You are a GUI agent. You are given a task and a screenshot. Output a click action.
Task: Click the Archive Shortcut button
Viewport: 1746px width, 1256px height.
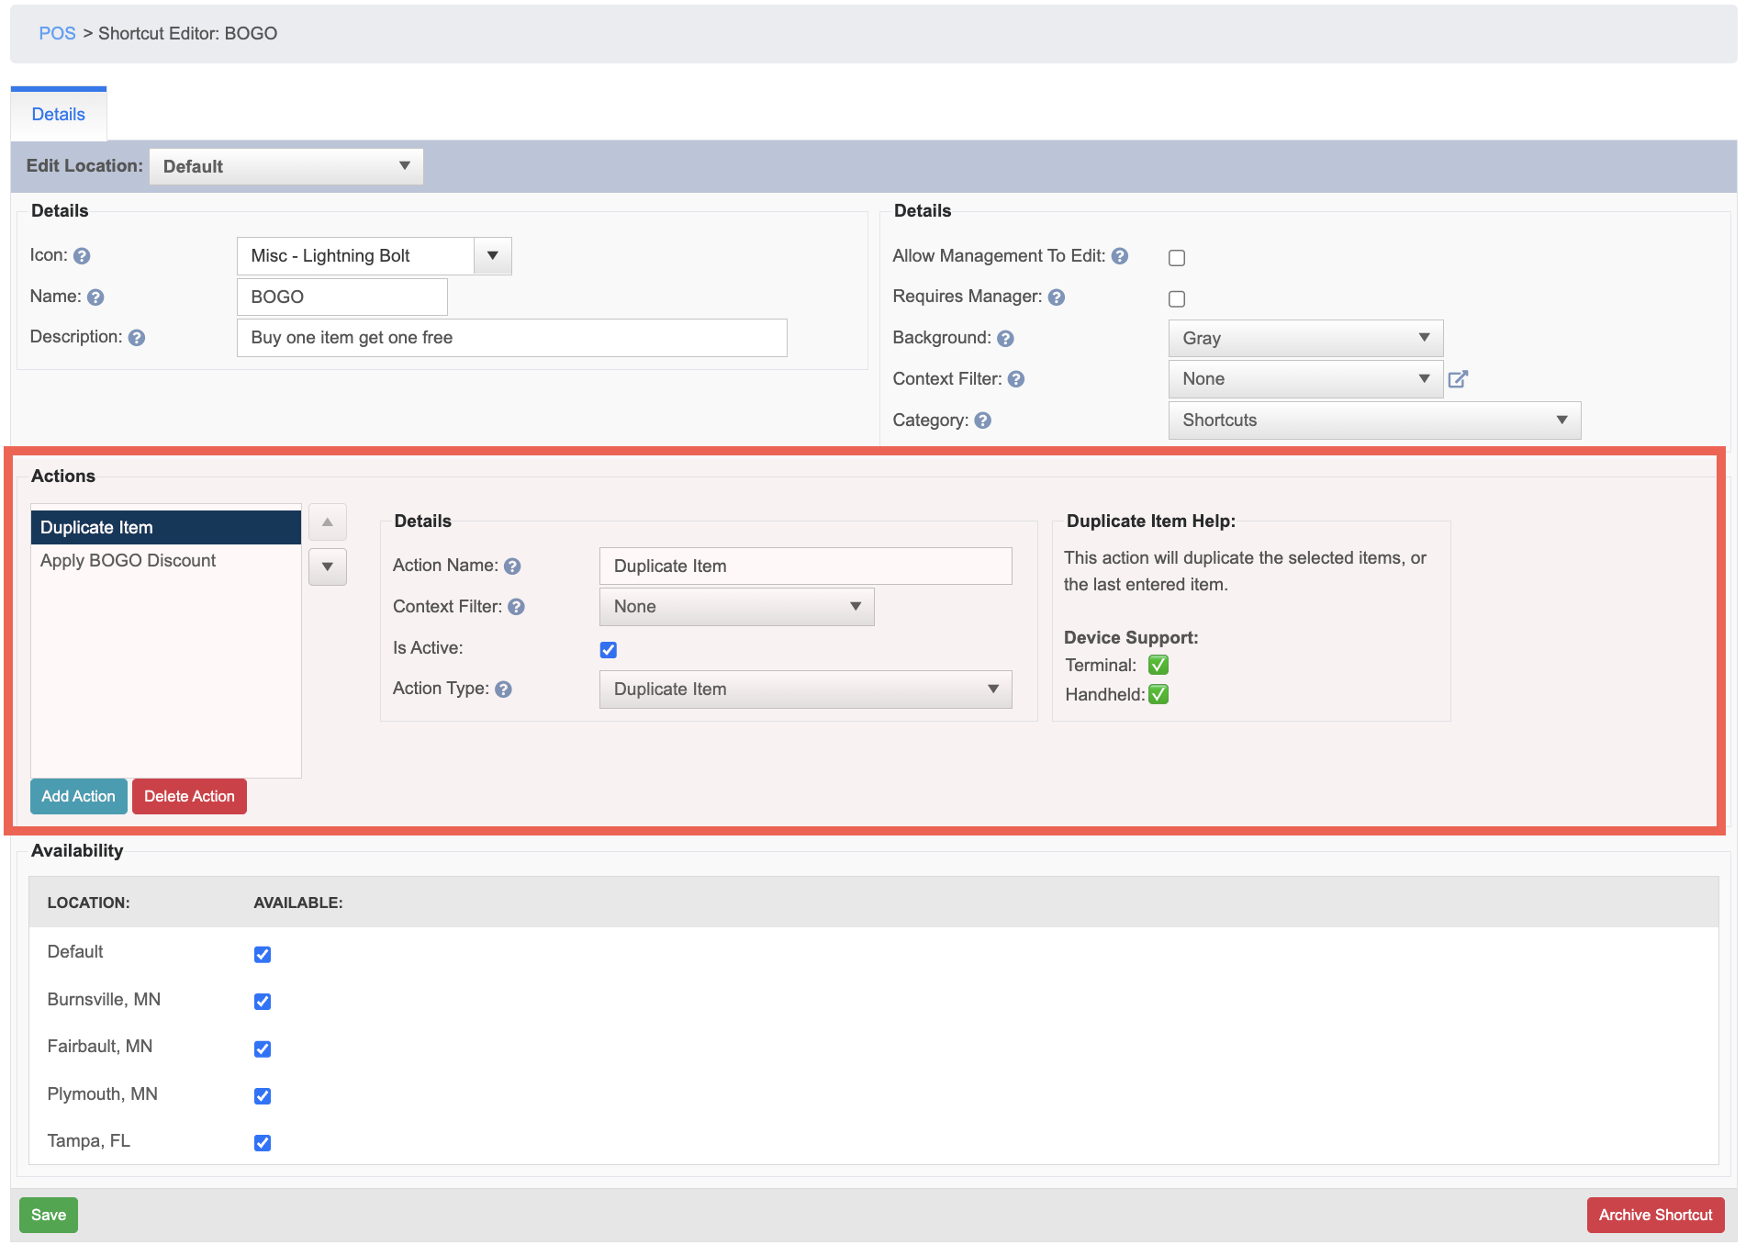click(1655, 1216)
